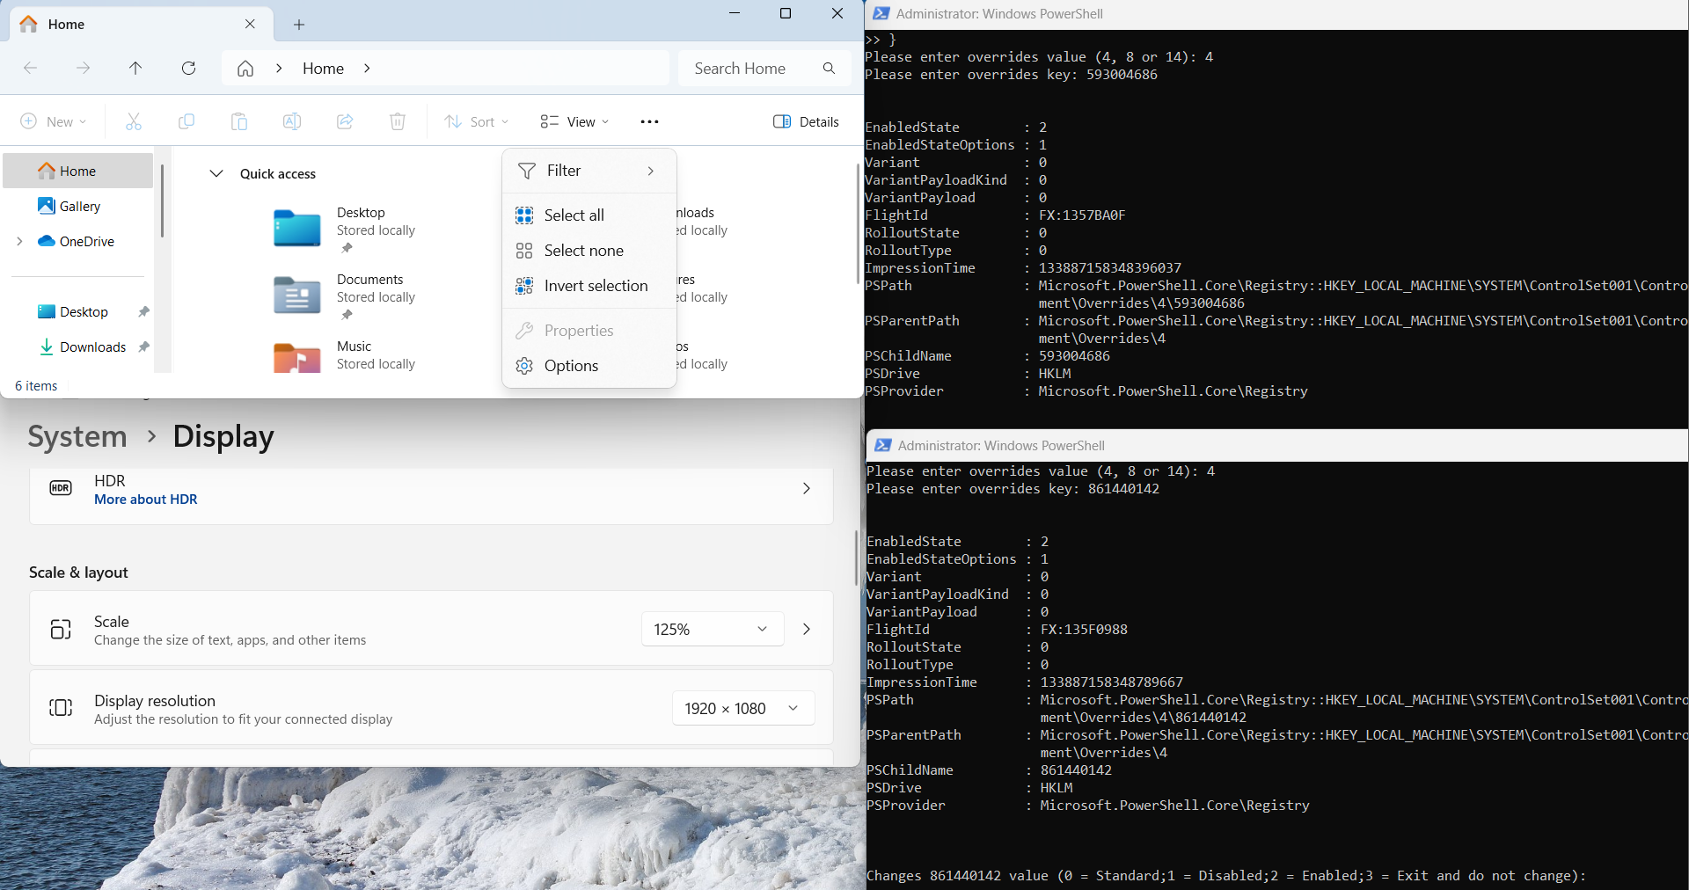
Task: Click the Scale icon in Settings
Action: coord(61,630)
